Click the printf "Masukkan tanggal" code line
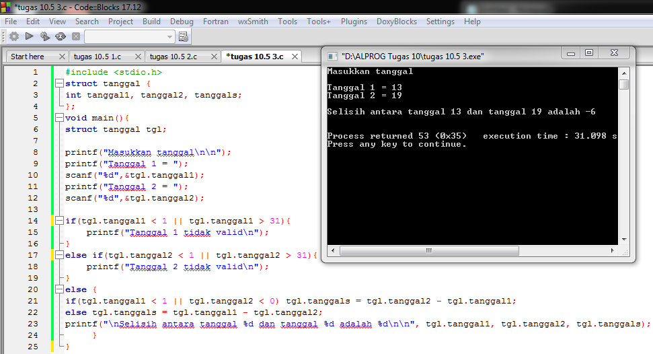 [148, 152]
